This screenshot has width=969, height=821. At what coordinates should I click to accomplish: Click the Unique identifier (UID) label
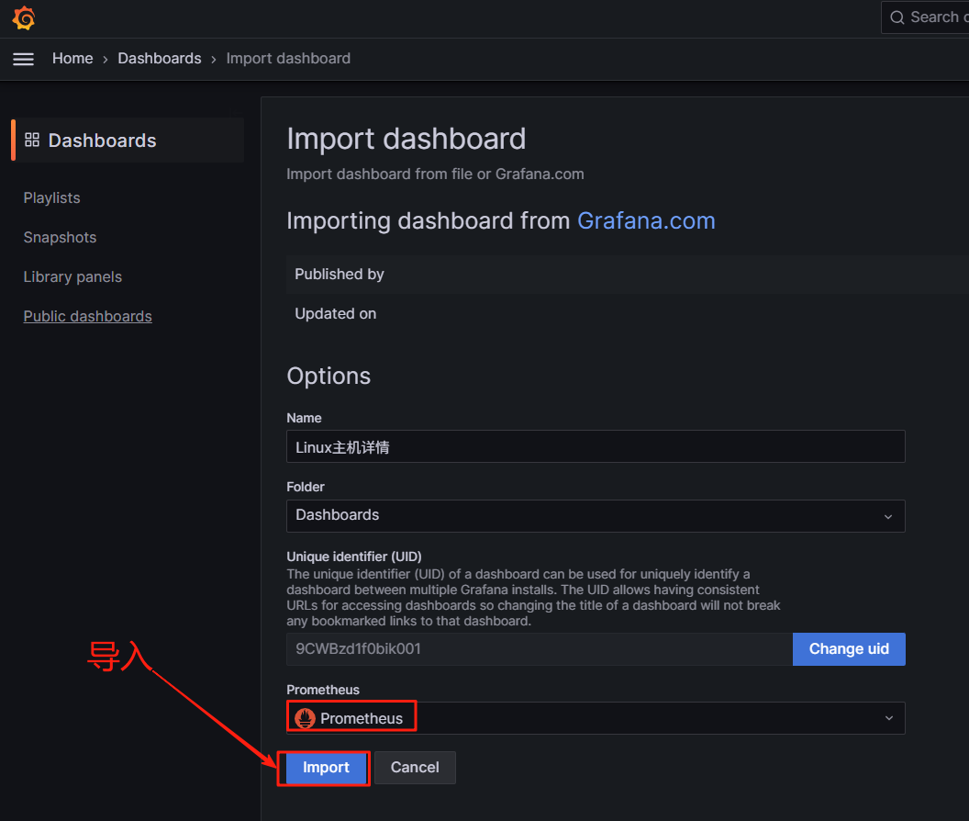point(354,557)
